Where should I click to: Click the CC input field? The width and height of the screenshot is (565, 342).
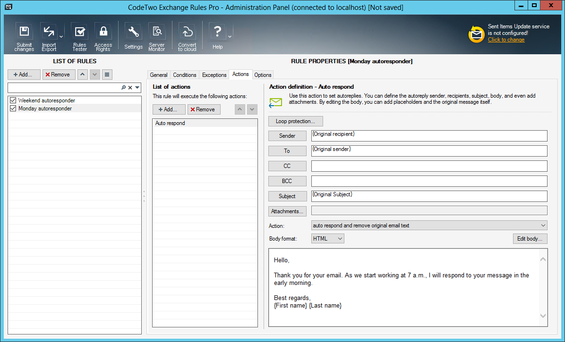tap(429, 166)
